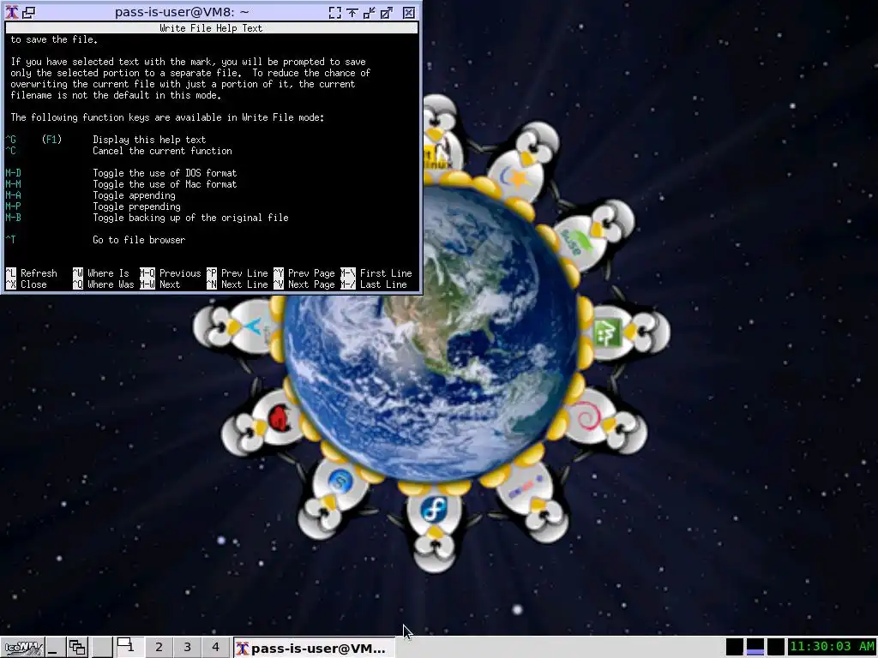The image size is (878, 658).
Task: Click the (F1) key label
Action: 51,140
